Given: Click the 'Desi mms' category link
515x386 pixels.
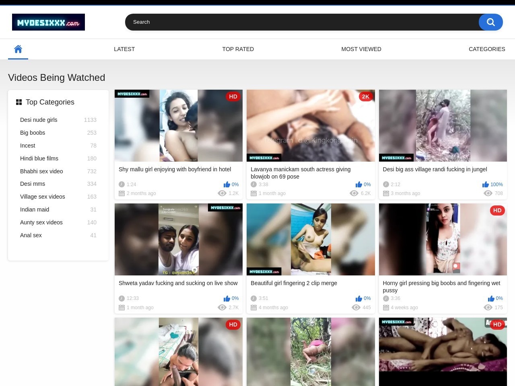Looking at the screenshot, I should tap(33, 184).
